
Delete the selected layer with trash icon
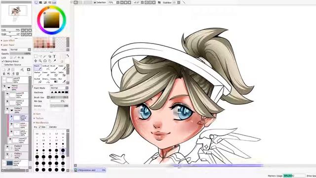coord(17,74)
